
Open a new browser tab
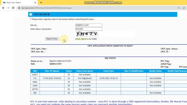41,3
